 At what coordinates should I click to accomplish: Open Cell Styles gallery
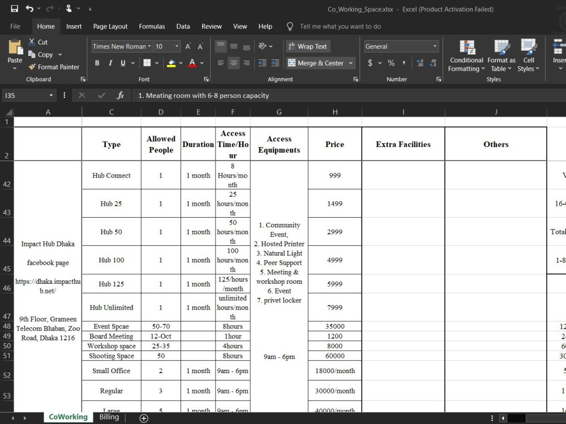click(x=529, y=55)
